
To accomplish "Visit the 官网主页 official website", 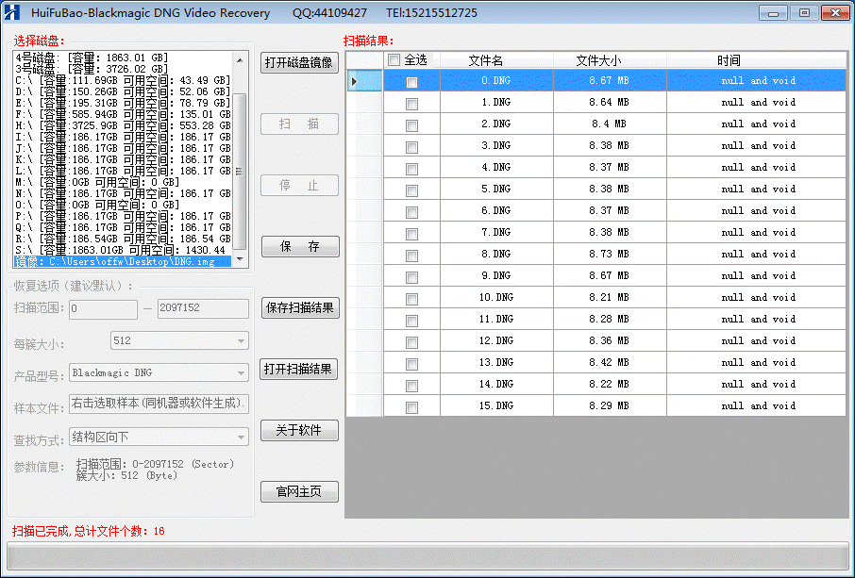I will coord(299,491).
